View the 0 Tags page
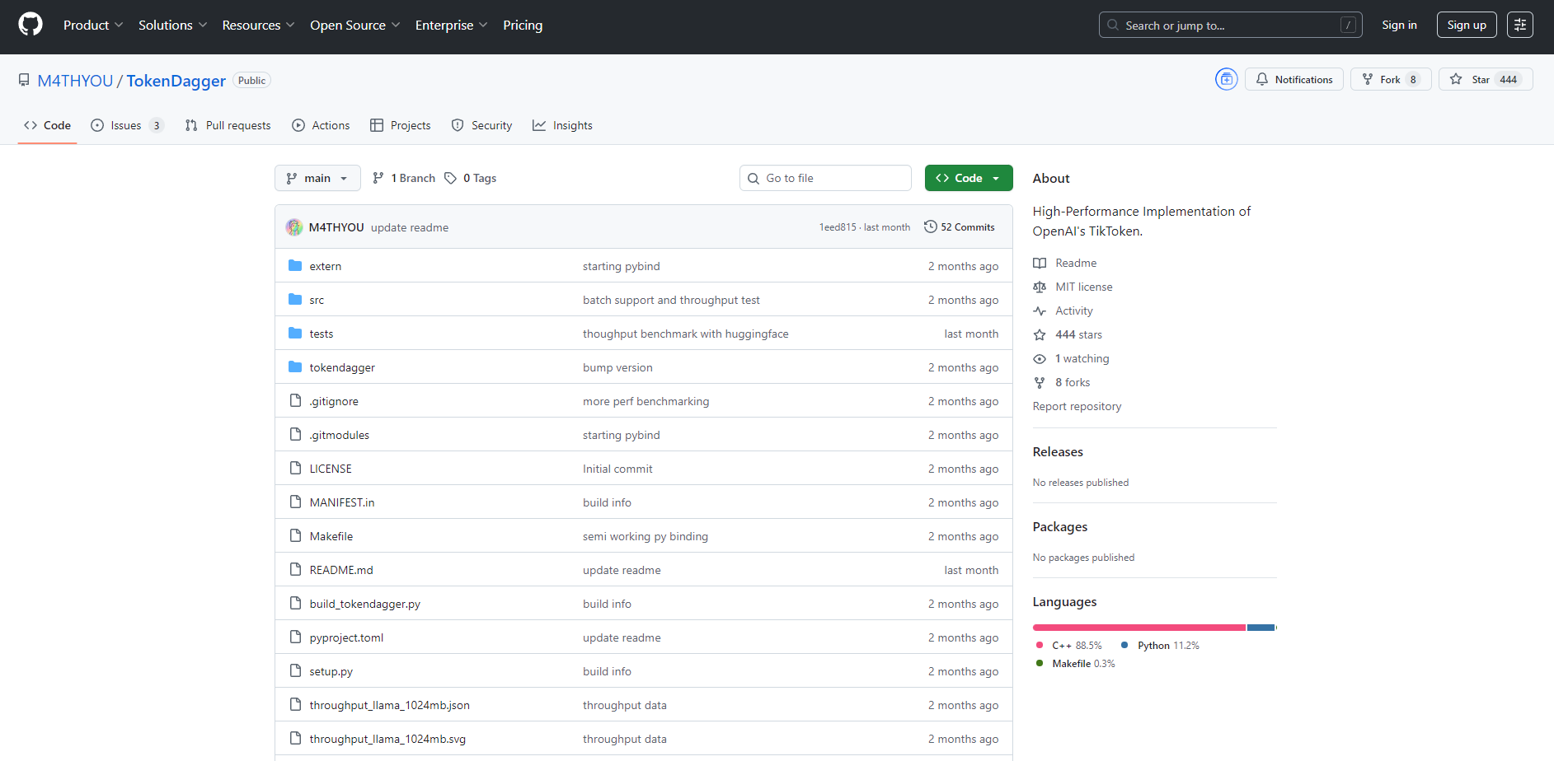Image resolution: width=1554 pixels, height=761 pixels. pos(471,178)
